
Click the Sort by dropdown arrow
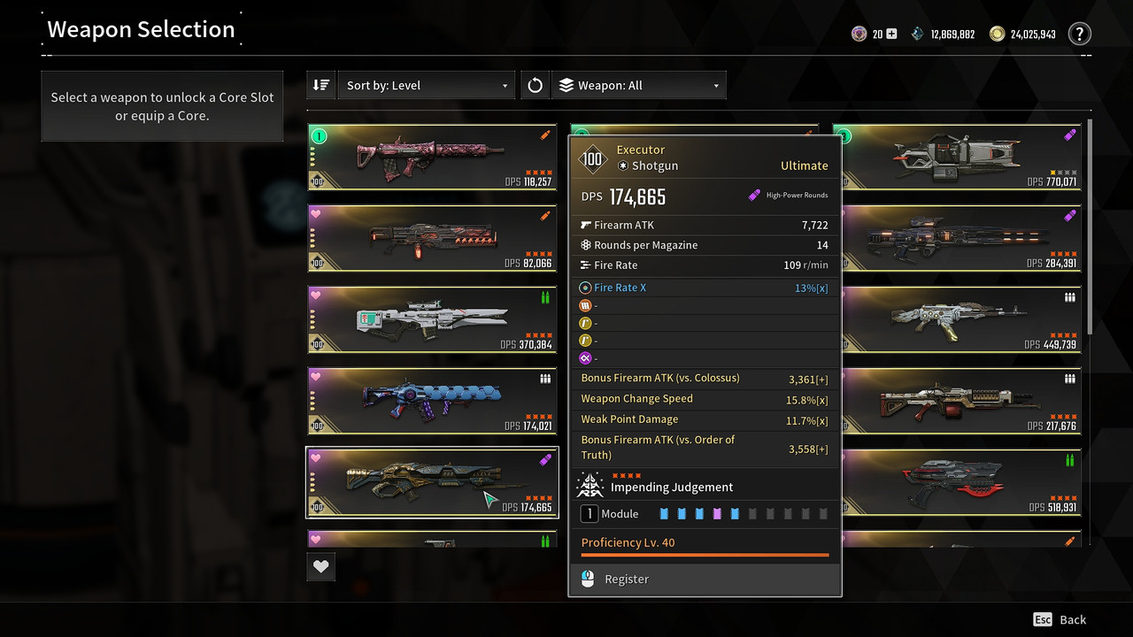pyautogui.click(x=505, y=86)
